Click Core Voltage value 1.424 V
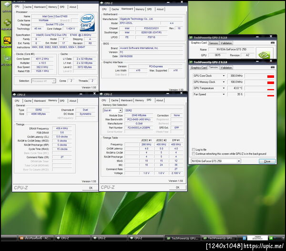Viewport: 286px width, 251px height. tap(71, 29)
